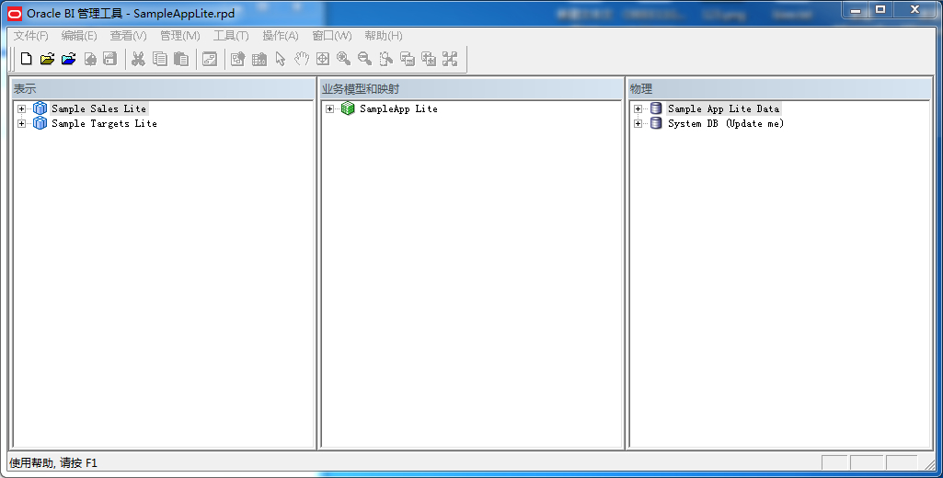Select the System DB (Update me) entry
Image resolution: width=943 pixels, height=478 pixels.
click(x=726, y=124)
